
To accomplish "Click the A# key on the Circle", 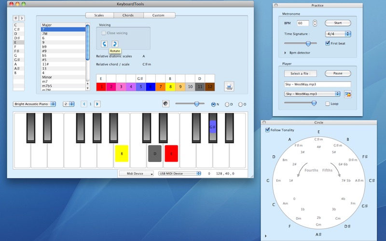I will pos(318,234).
